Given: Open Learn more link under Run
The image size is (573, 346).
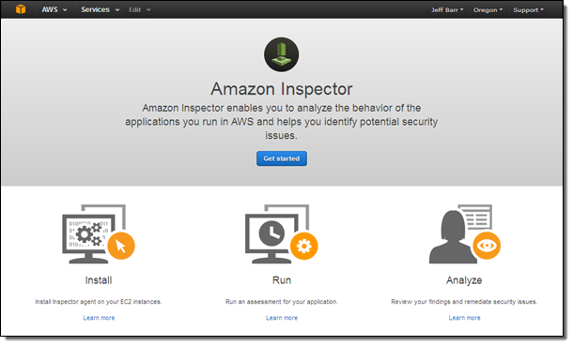Looking at the screenshot, I should pyautogui.click(x=282, y=318).
